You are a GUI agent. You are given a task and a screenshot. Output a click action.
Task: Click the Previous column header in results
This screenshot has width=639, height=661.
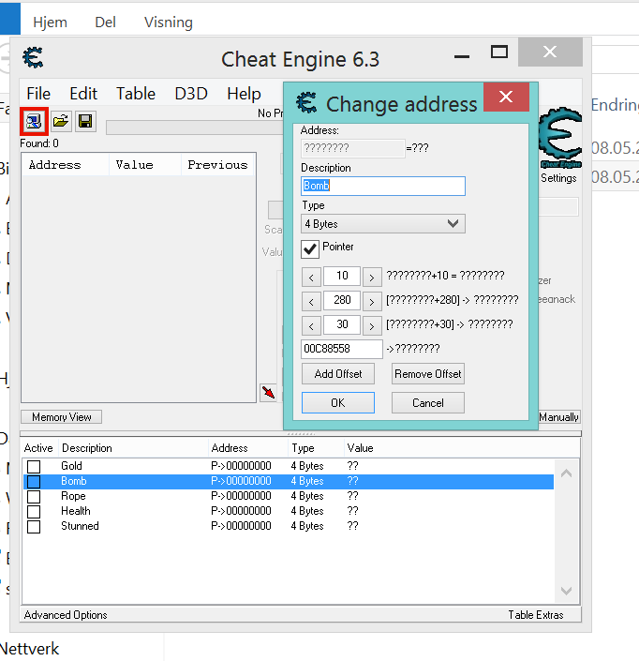(217, 165)
